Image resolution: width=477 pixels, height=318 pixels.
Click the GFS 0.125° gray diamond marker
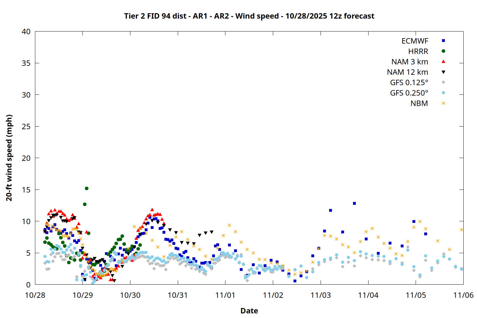coord(443,82)
